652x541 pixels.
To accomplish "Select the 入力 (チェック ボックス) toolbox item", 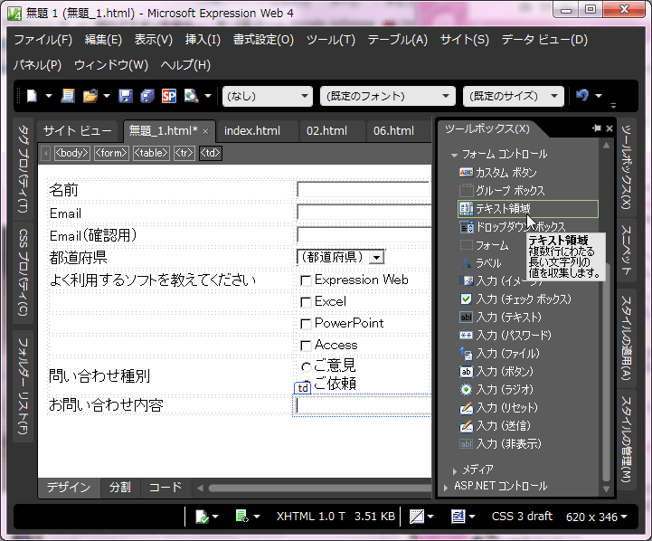I will click(528, 299).
